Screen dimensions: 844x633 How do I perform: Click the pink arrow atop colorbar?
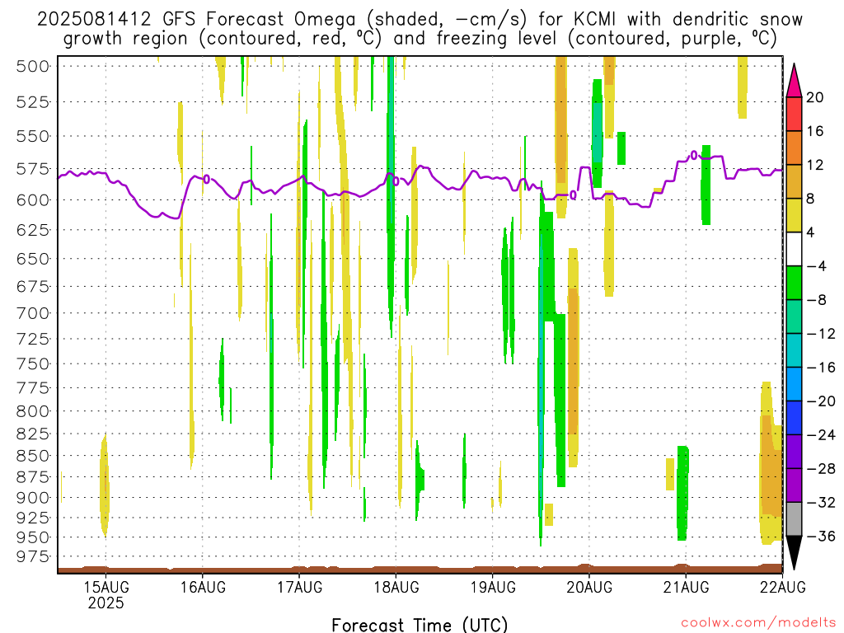click(x=794, y=81)
